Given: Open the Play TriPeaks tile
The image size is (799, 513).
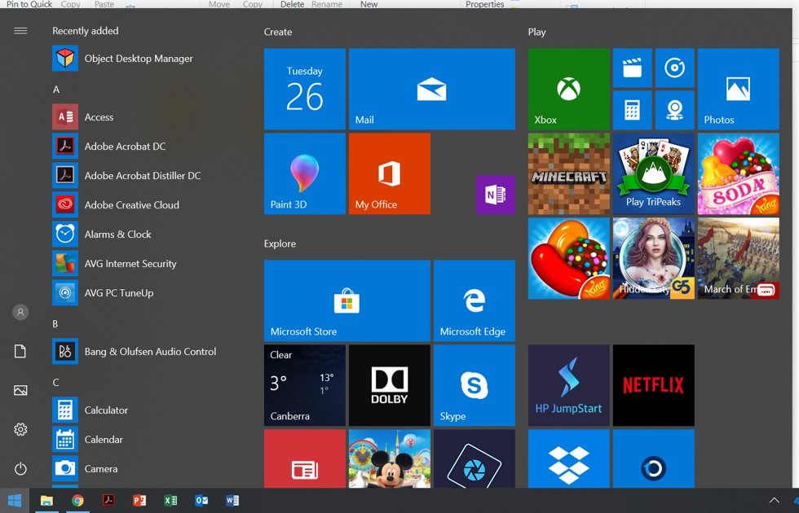Looking at the screenshot, I should (653, 173).
